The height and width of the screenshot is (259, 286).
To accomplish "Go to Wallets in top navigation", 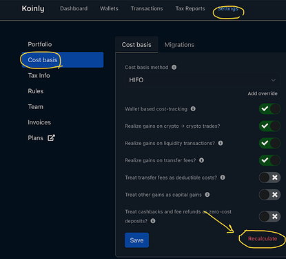I will pyautogui.click(x=109, y=8).
